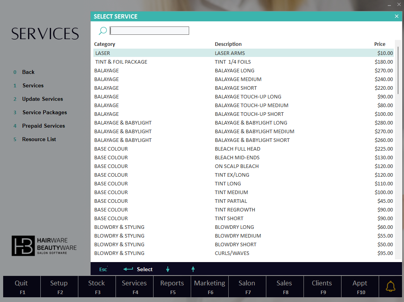Open the Stock F3 menu
The height and width of the screenshot is (302, 404).
click(97, 287)
